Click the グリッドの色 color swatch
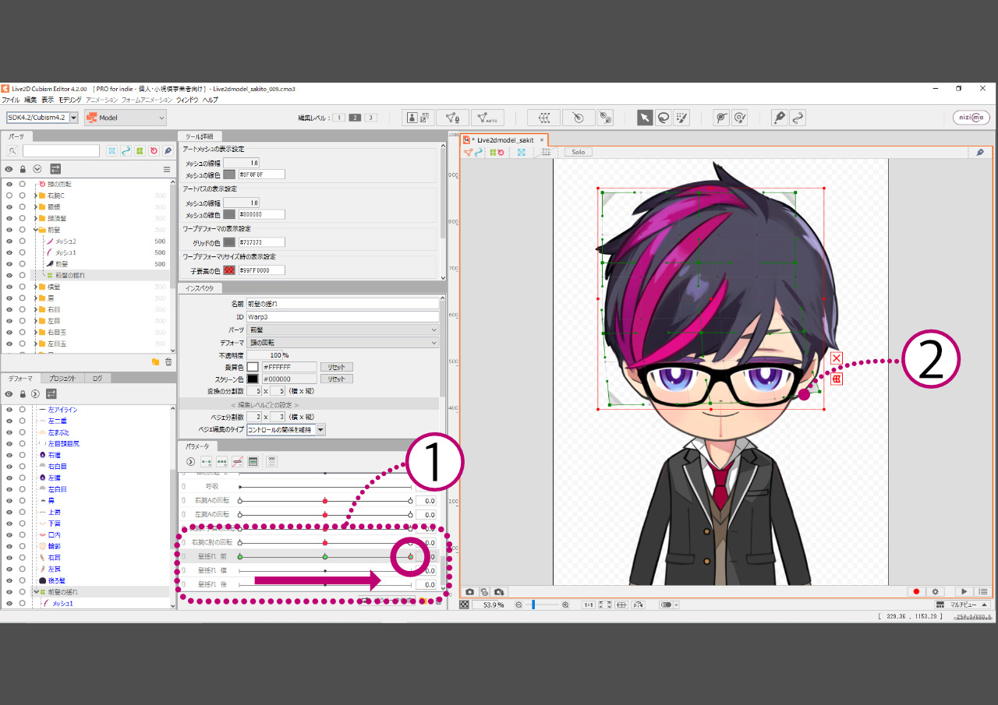This screenshot has height=705, width=998. pyautogui.click(x=229, y=242)
